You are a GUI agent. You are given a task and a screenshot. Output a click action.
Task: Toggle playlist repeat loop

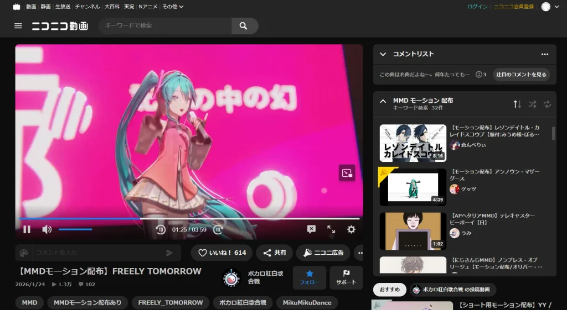pyautogui.click(x=547, y=104)
